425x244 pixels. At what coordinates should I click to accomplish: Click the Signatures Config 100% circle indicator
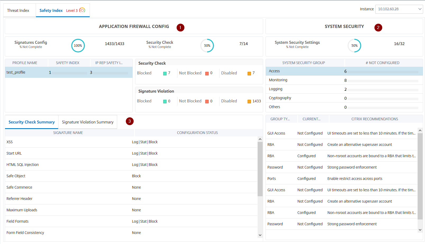pos(78,46)
